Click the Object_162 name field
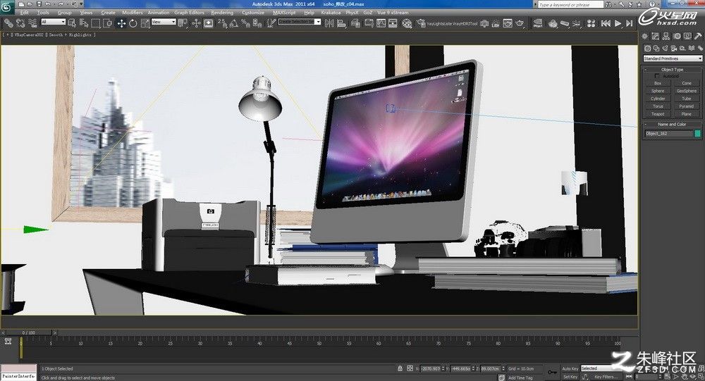 pyautogui.click(x=668, y=133)
